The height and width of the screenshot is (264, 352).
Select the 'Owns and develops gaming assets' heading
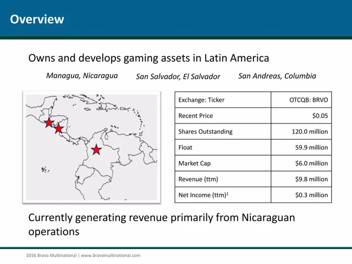tap(148, 58)
